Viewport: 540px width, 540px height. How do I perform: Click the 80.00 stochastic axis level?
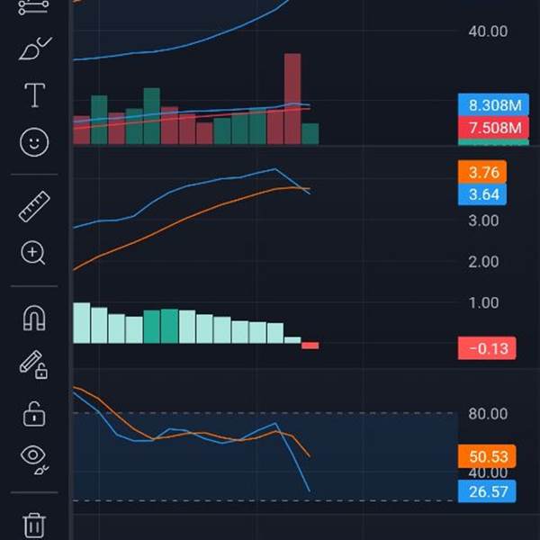point(488,414)
